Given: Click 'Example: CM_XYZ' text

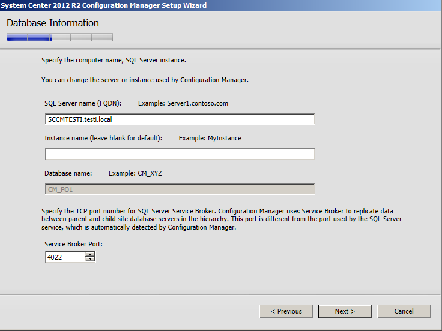Looking at the screenshot, I should tap(135, 173).
